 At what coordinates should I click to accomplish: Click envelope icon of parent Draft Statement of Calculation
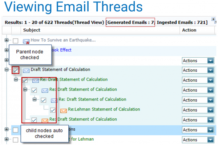point(26,70)
